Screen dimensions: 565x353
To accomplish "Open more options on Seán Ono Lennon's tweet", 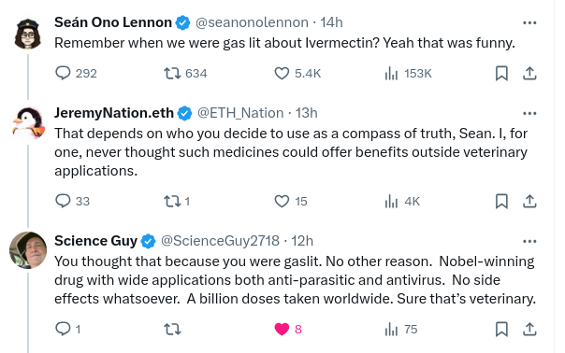I will click(x=529, y=22).
